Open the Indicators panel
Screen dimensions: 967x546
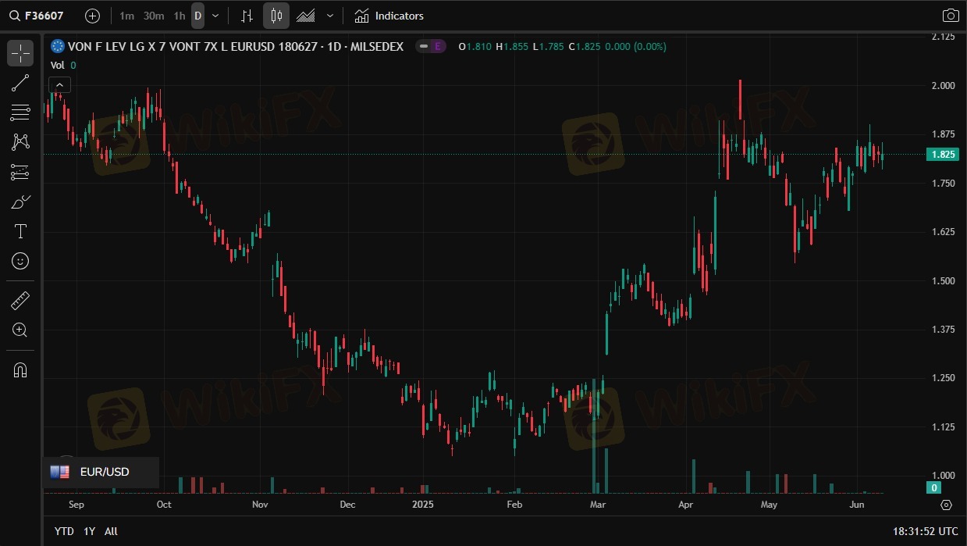(x=389, y=16)
